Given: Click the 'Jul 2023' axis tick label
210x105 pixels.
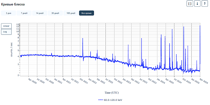Looking at the screenshot, I should tap(144, 81).
